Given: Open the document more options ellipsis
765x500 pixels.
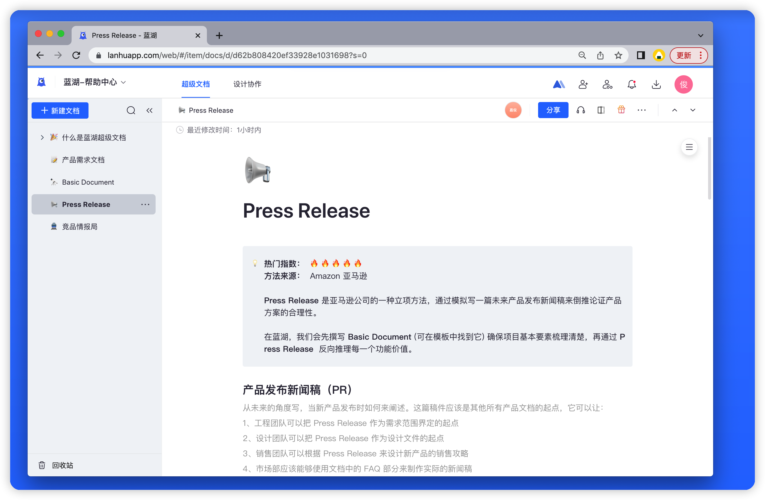Looking at the screenshot, I should [x=642, y=110].
